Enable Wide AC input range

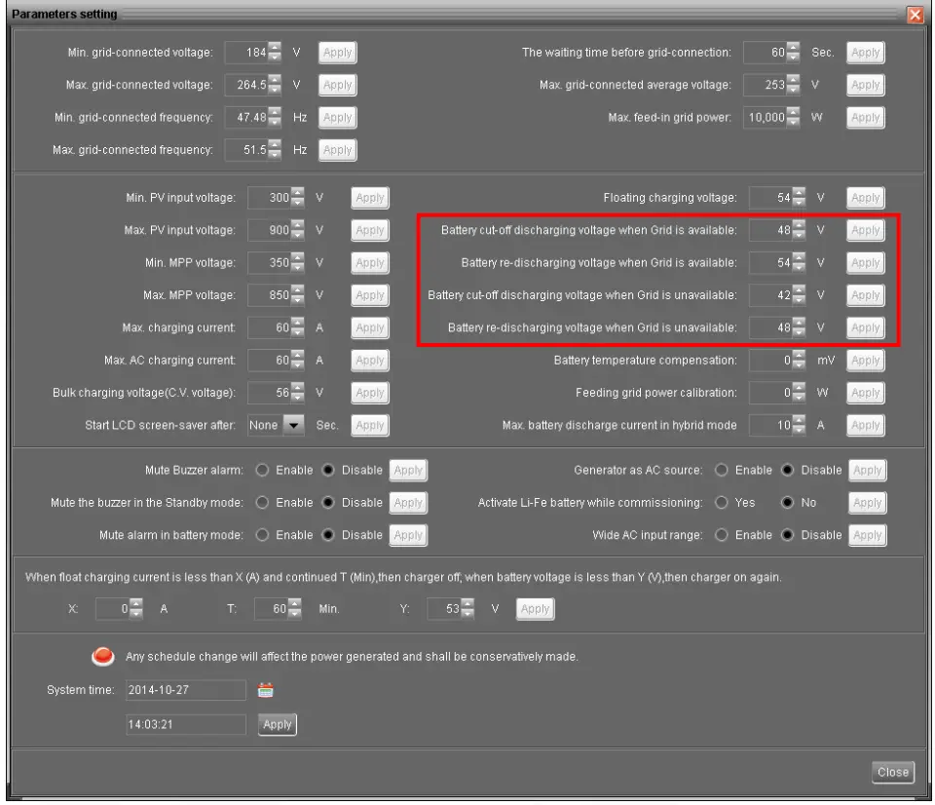click(x=722, y=535)
